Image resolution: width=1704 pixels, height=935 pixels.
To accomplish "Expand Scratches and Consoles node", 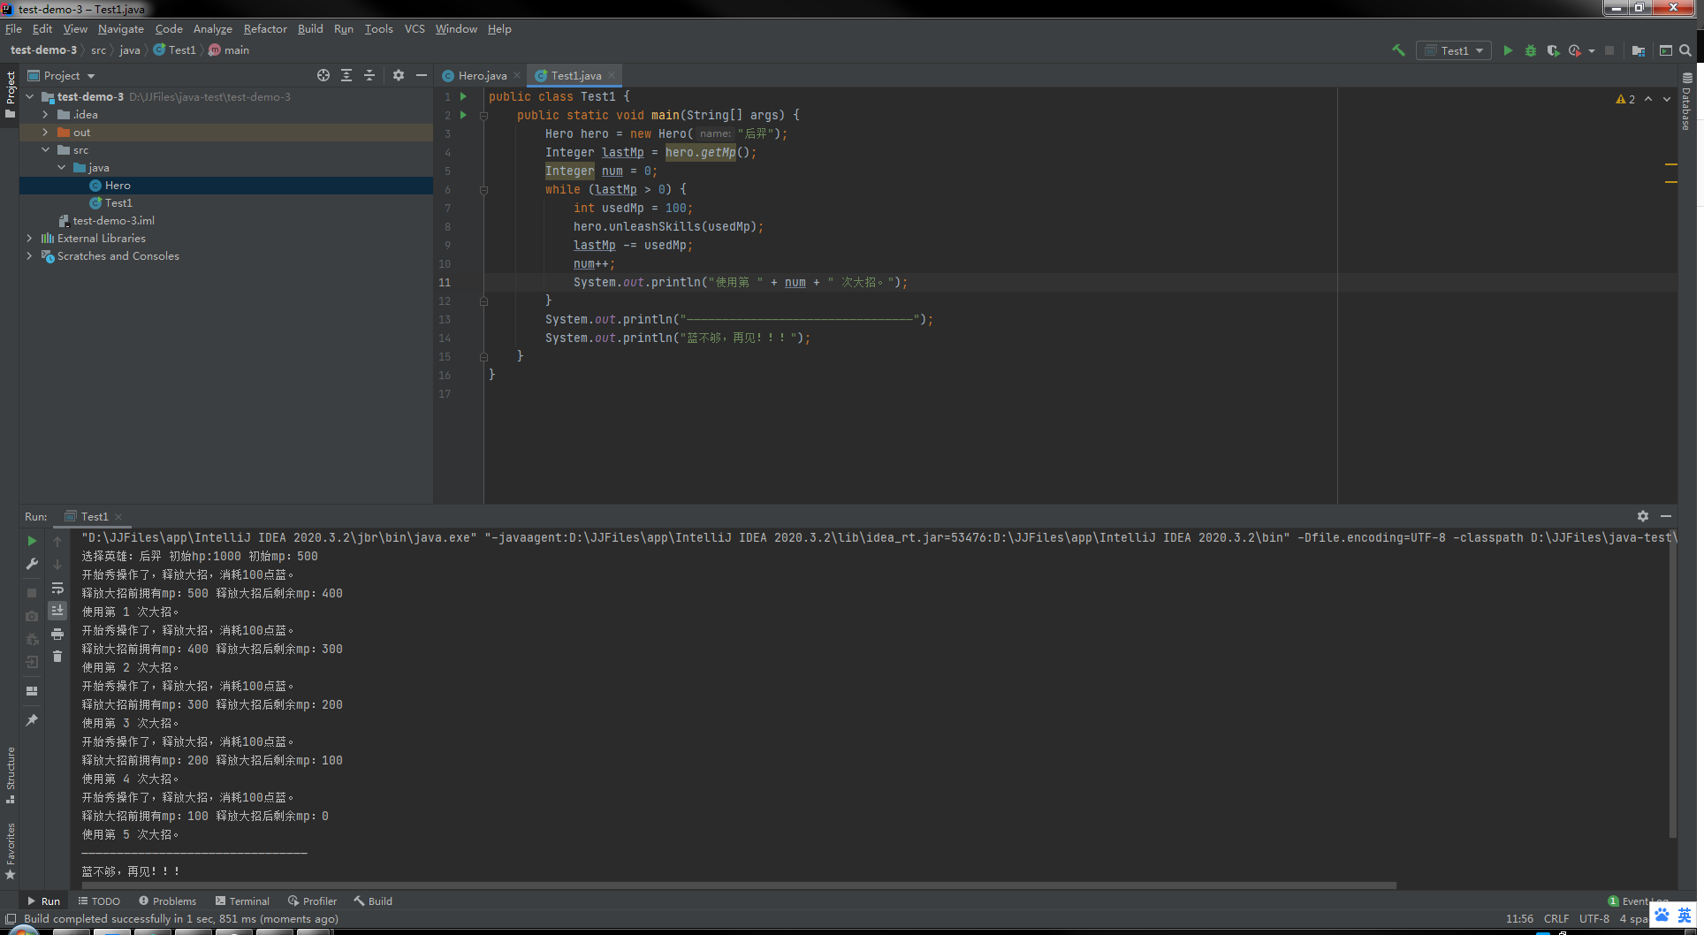I will pyautogui.click(x=29, y=256).
